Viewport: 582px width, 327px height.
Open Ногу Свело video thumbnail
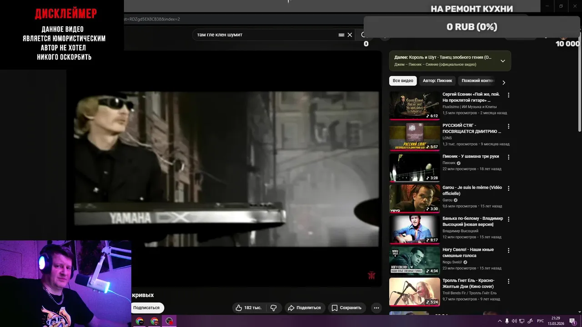pos(415,261)
